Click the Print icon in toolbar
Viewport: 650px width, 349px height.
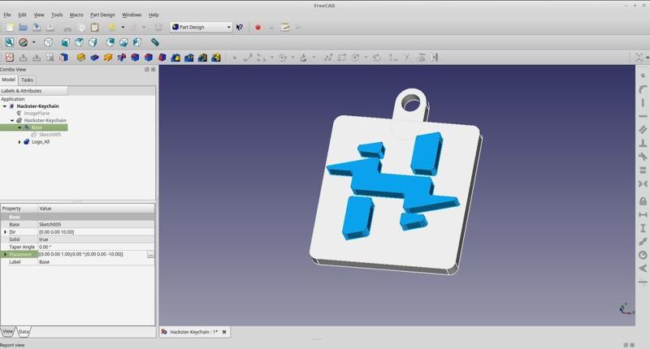point(50,28)
